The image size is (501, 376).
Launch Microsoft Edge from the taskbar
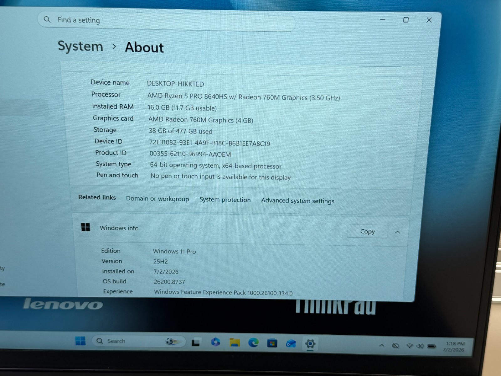253,343
